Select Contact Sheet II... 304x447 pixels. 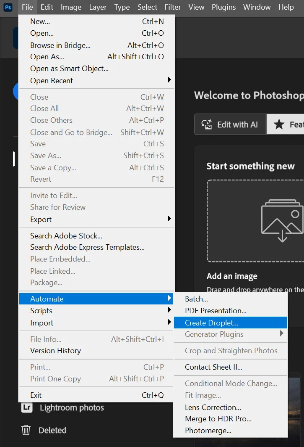230,367
